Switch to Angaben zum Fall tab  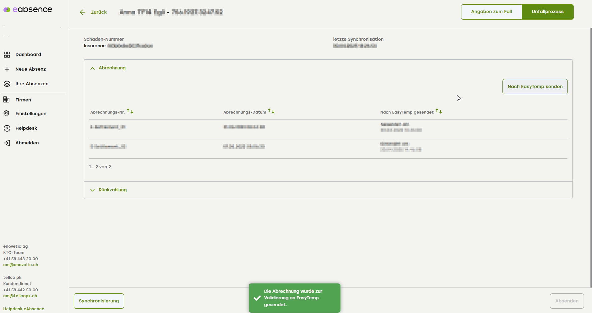coord(491,12)
